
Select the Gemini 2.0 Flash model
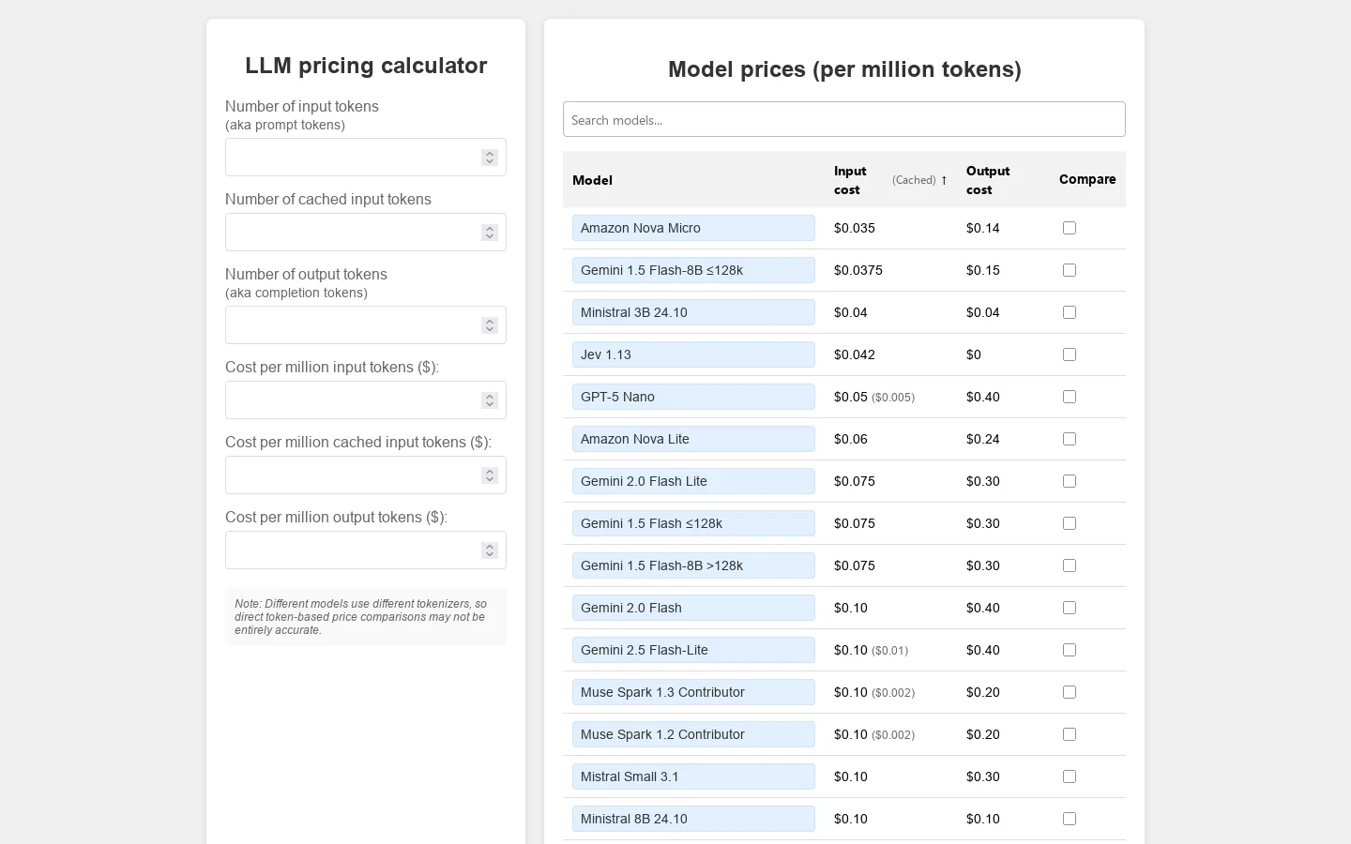click(x=693, y=608)
